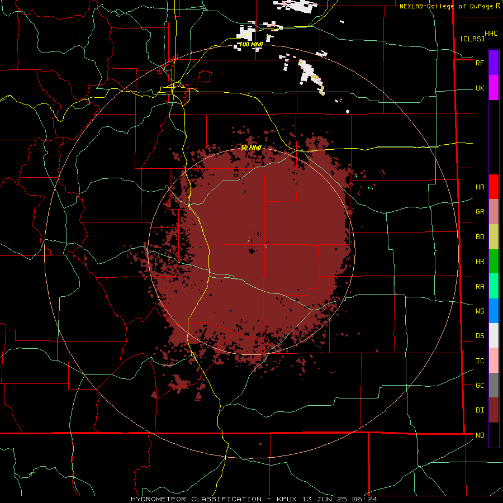This screenshot has height=503, width=503.
Task: Click the HR green legend swatch
Action: [493, 261]
